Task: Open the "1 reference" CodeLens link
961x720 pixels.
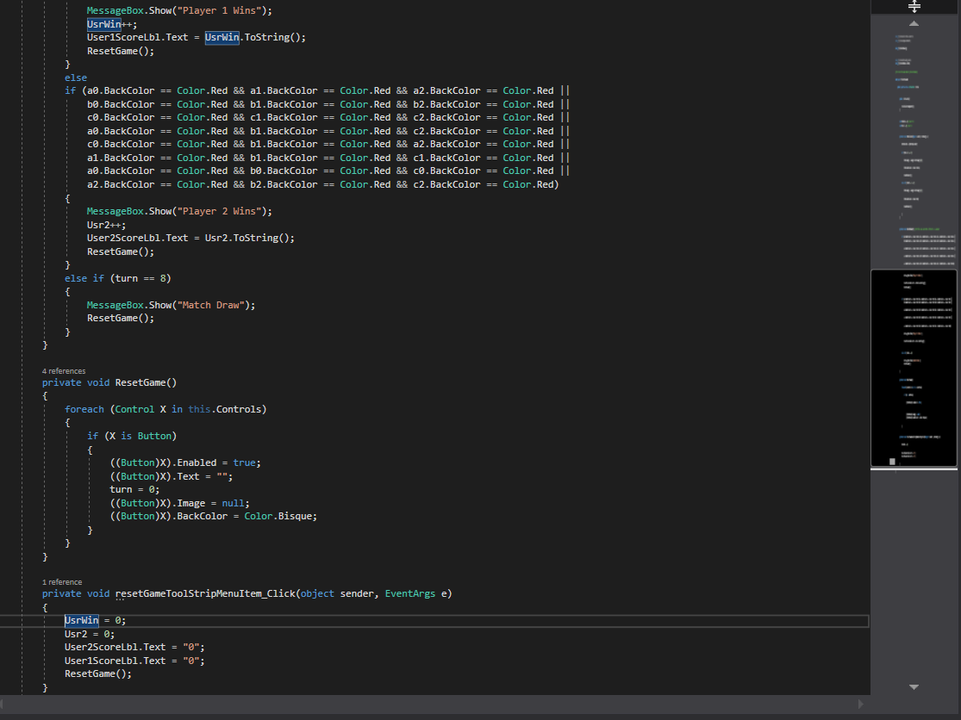Action: tap(62, 582)
